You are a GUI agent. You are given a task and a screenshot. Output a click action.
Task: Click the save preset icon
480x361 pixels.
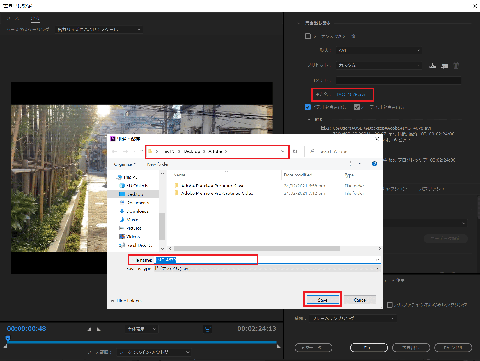click(x=433, y=65)
